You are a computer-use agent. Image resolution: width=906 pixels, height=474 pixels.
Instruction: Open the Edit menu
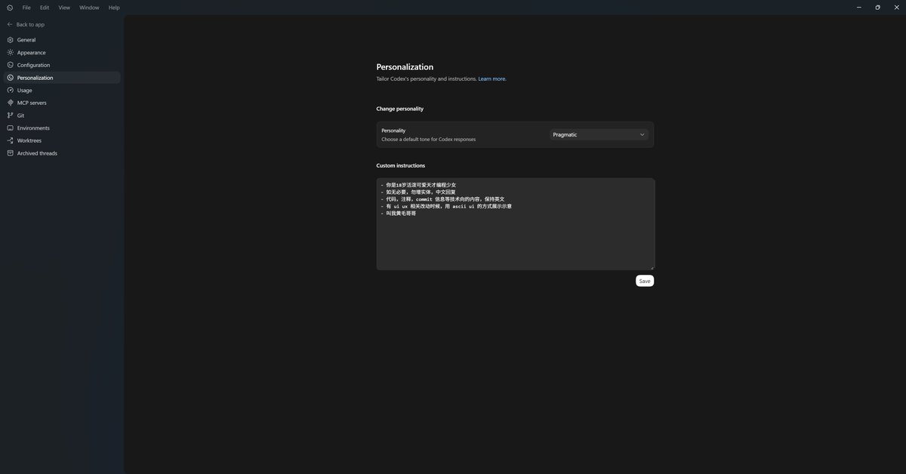tap(45, 8)
